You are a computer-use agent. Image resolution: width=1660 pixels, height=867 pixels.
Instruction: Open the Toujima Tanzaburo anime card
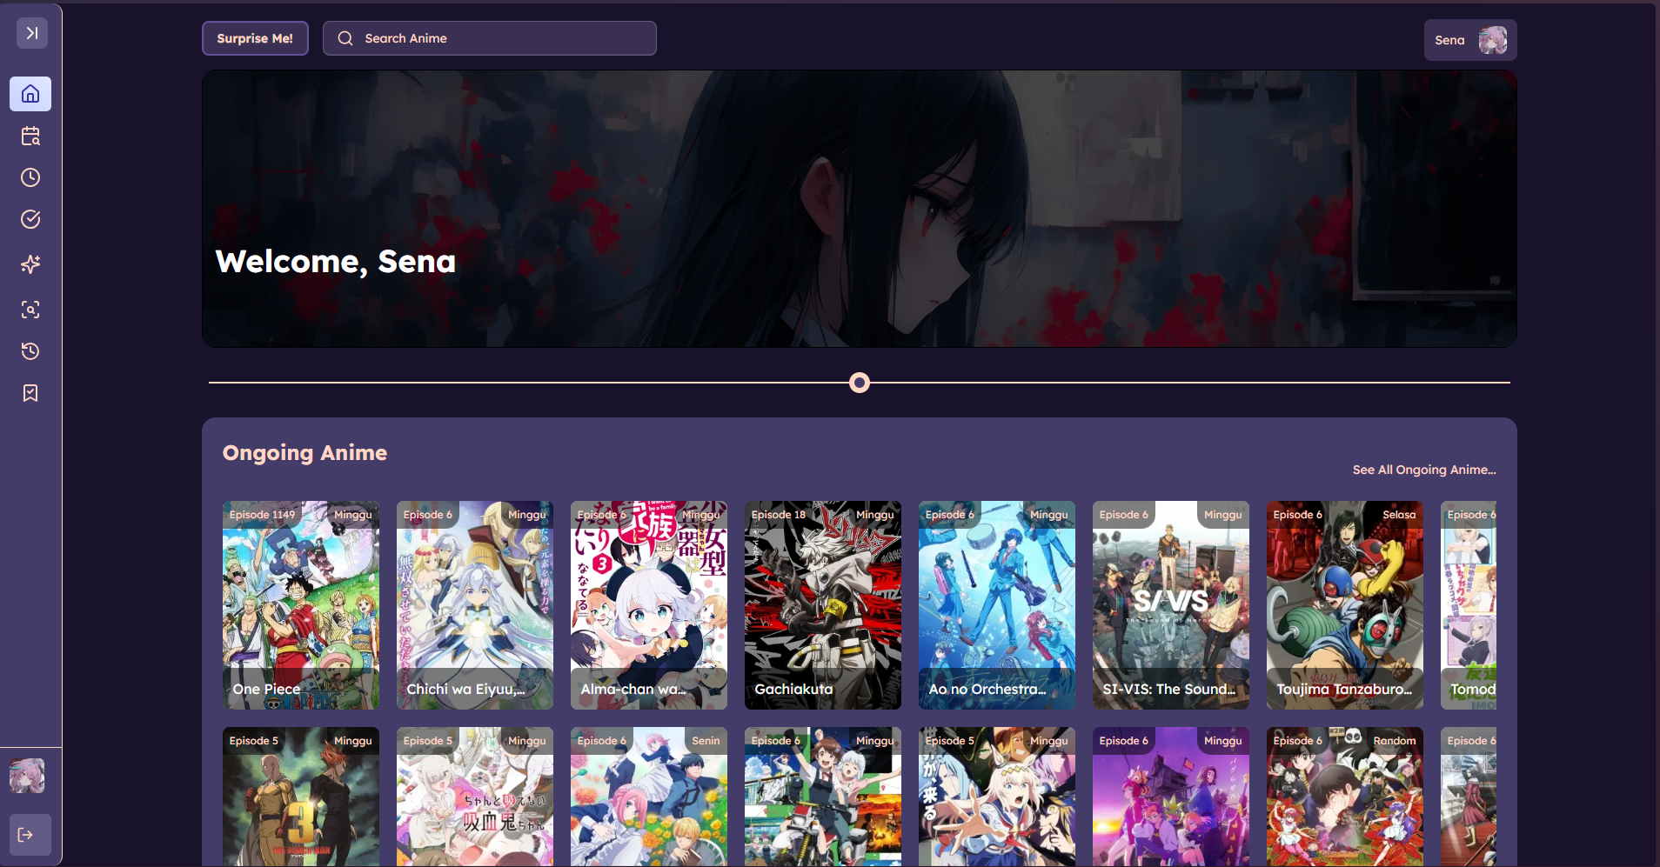pos(1345,605)
